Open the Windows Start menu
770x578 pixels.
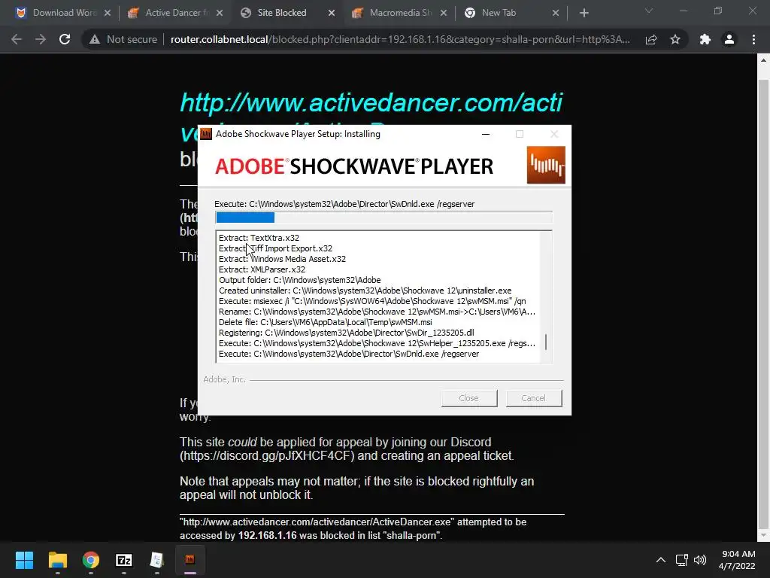pyautogui.click(x=24, y=560)
